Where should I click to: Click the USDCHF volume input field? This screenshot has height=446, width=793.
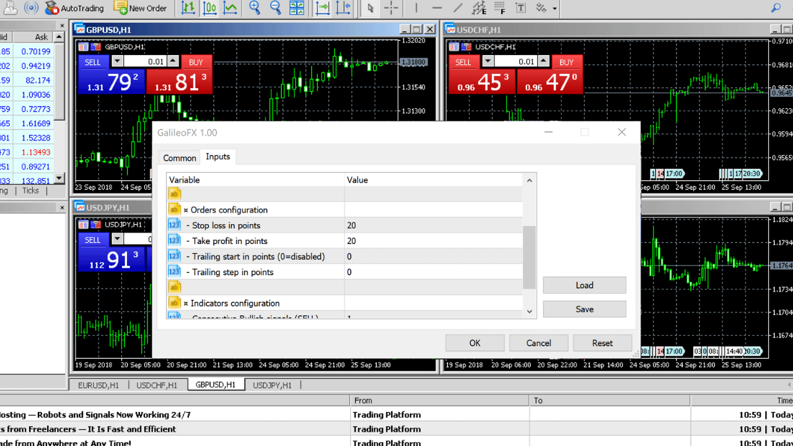[x=515, y=62]
